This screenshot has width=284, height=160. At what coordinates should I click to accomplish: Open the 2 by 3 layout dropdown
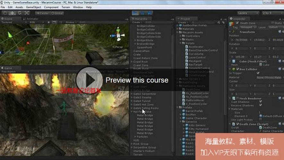[273, 13]
